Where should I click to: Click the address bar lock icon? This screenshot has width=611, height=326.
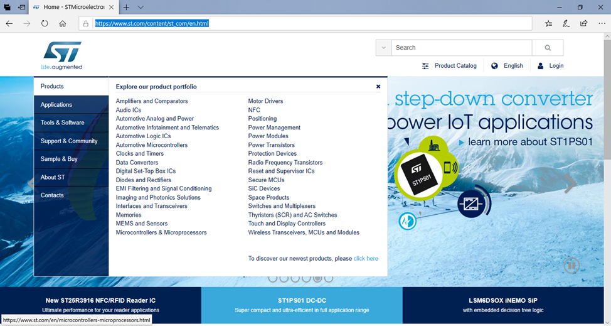pos(86,23)
